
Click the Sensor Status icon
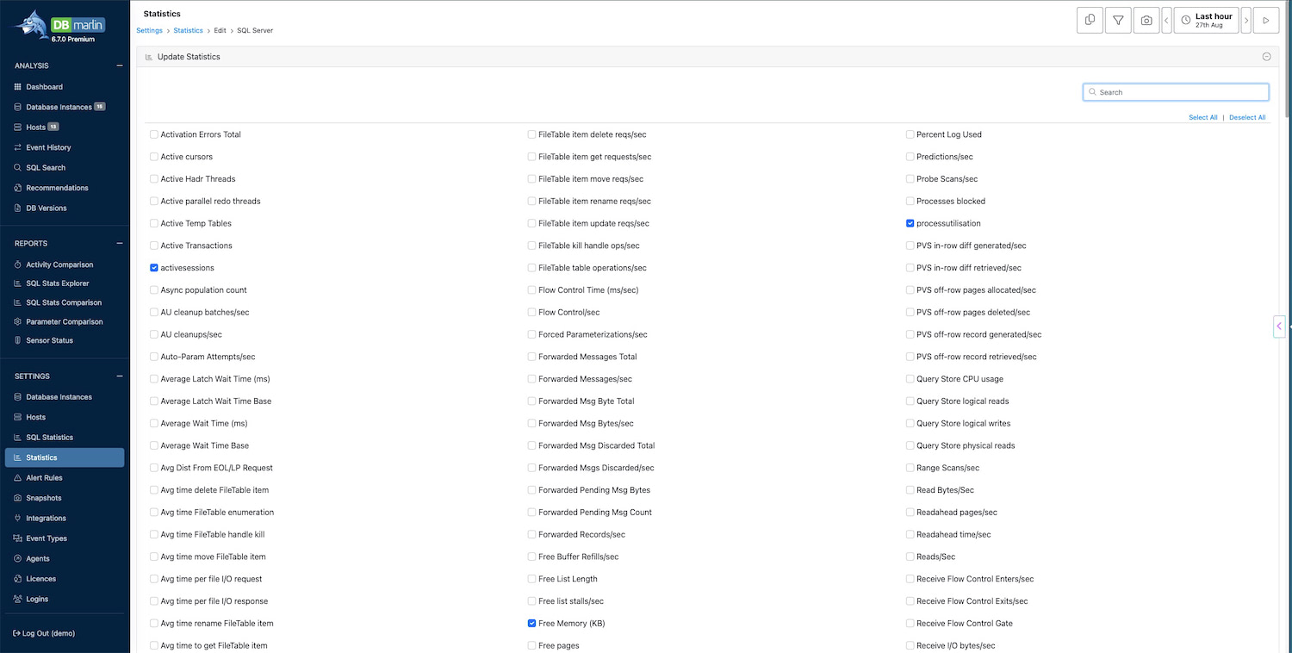(x=18, y=340)
